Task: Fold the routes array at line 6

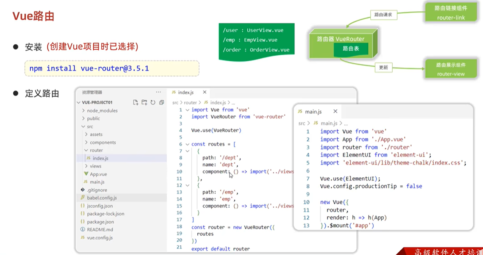Action: coord(187,144)
